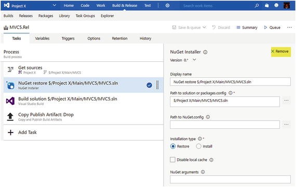This screenshot has width=296, height=187.
Task: Select the Build solution task
Action: coord(83,101)
